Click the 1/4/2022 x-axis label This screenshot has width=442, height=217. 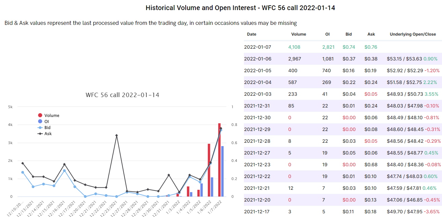click(184, 208)
